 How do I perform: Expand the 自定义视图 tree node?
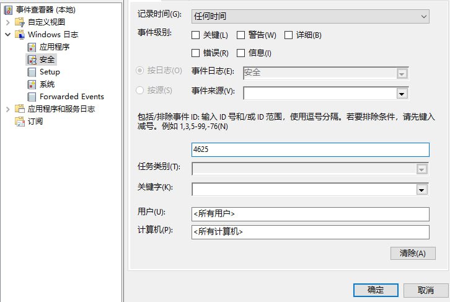8,22
